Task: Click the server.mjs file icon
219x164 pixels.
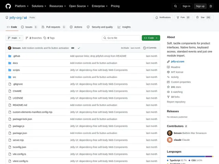Action: click(x=10, y=140)
